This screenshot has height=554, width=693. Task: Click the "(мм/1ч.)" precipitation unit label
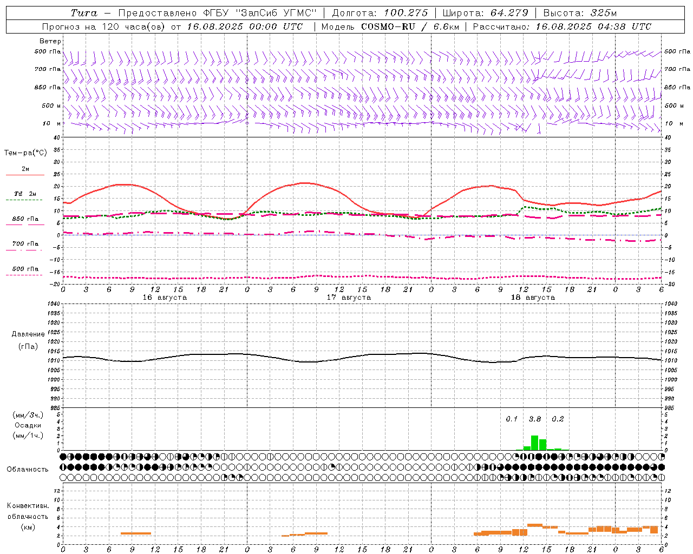(x=28, y=436)
